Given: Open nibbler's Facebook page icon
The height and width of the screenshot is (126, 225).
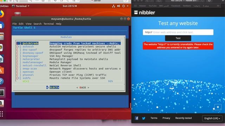Looking at the screenshot, I should (x=137, y=118).
